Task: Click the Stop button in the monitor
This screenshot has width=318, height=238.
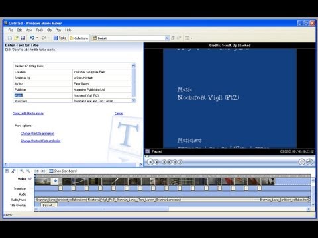Action: click(x=157, y=162)
